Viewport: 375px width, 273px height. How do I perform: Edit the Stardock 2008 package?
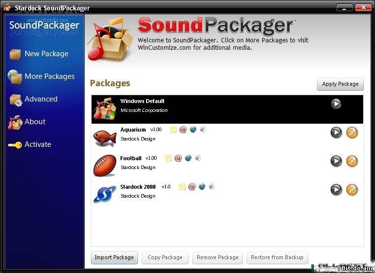coord(352,190)
